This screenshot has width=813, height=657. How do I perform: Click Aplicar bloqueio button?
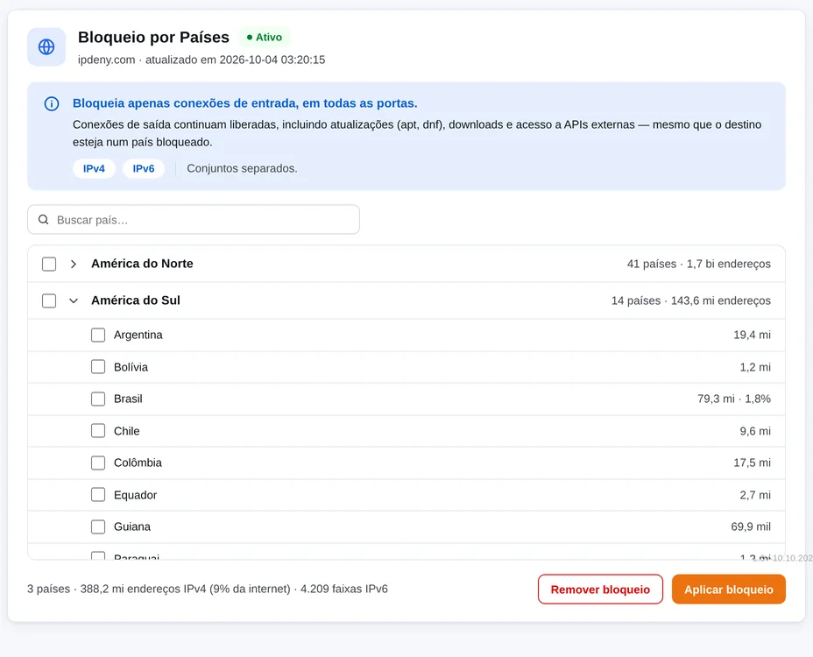tap(729, 590)
